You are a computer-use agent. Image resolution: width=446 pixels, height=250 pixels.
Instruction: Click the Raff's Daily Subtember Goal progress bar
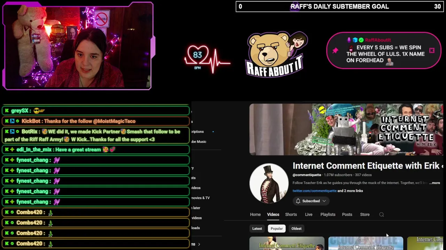point(340,6)
